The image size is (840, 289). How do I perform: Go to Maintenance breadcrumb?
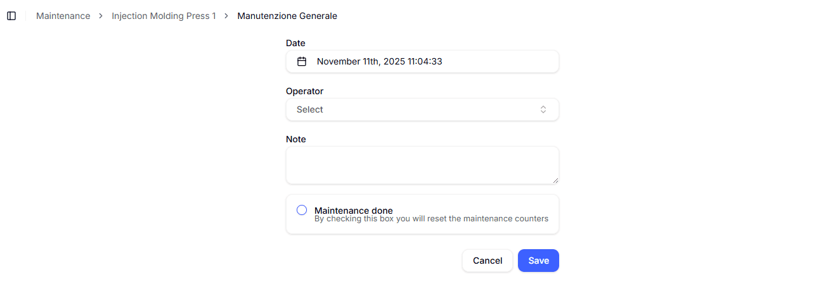coord(63,16)
